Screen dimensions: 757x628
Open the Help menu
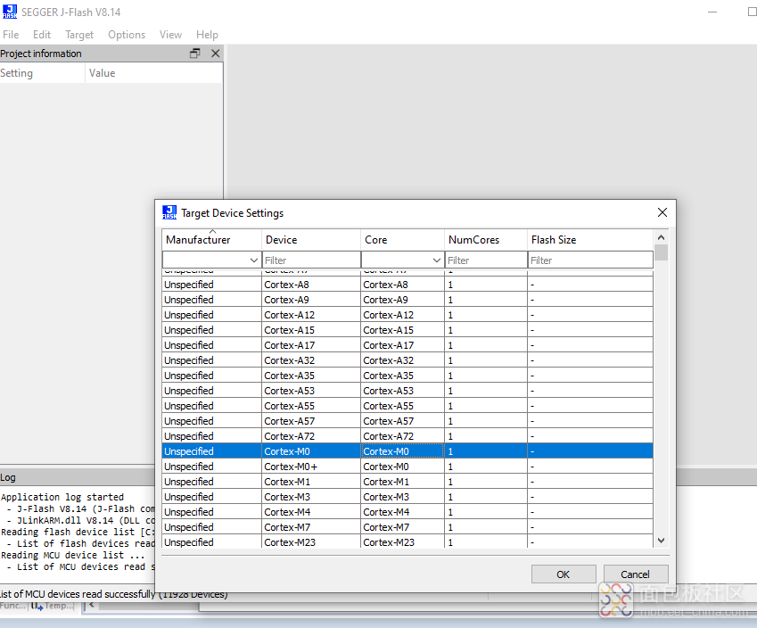pyautogui.click(x=207, y=35)
